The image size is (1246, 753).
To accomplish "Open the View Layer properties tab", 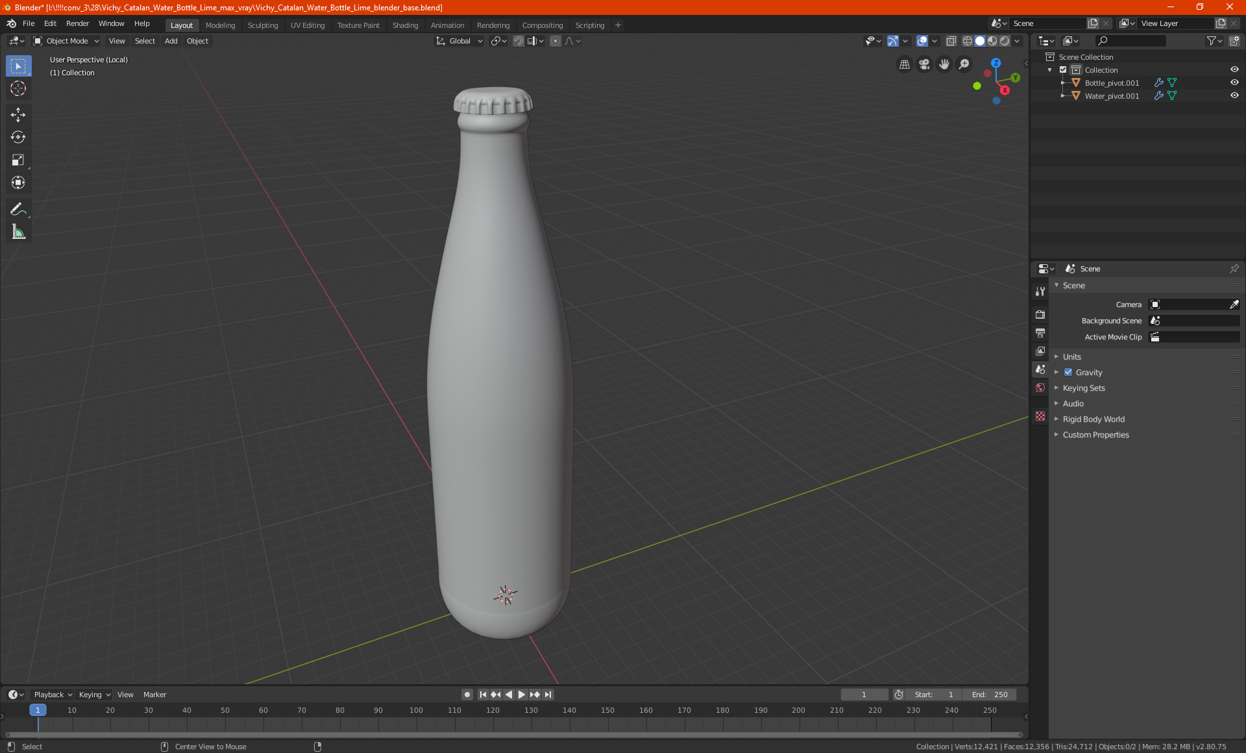I will (x=1040, y=351).
